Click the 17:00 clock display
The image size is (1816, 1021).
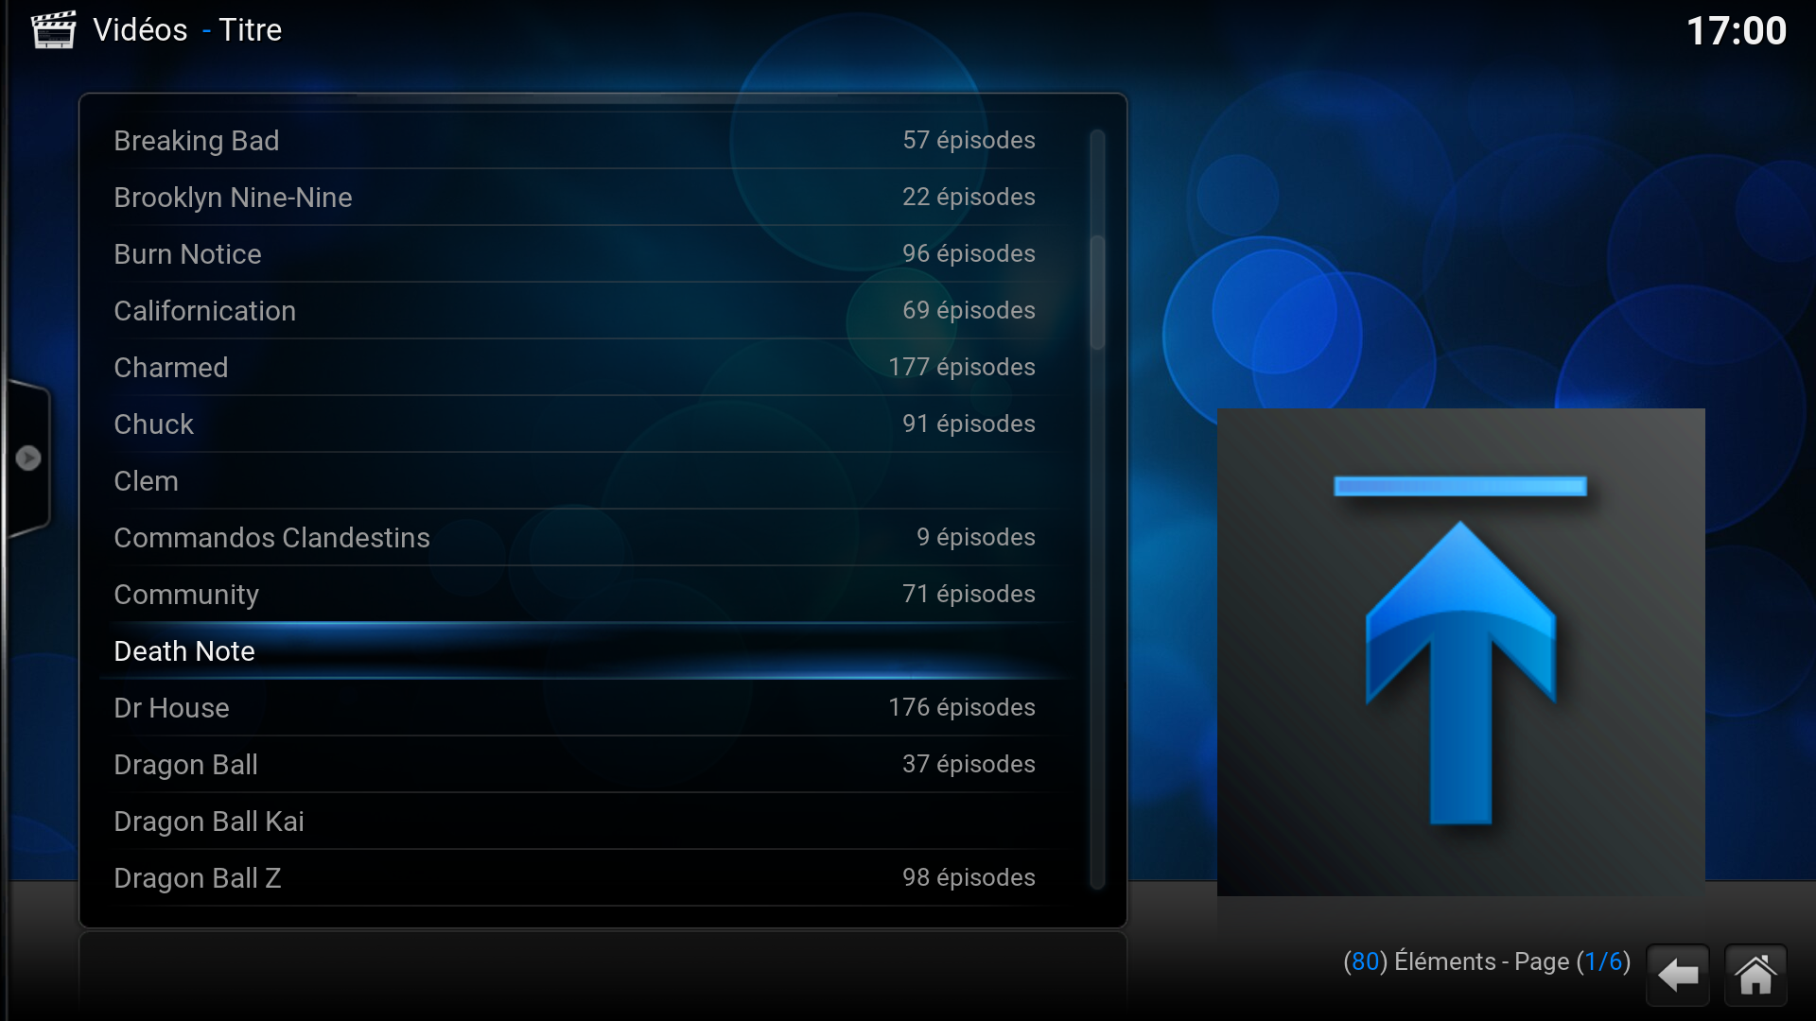click(x=1736, y=31)
